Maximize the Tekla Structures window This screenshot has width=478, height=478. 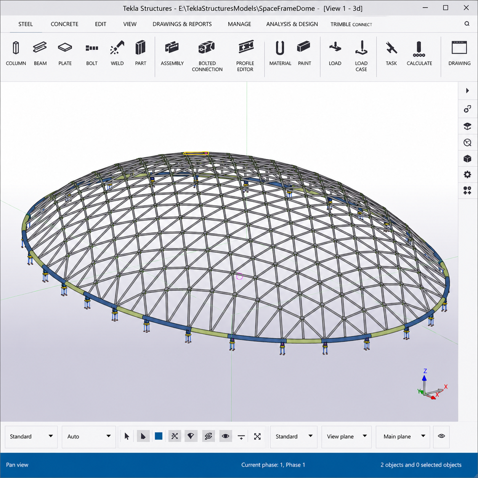click(445, 8)
